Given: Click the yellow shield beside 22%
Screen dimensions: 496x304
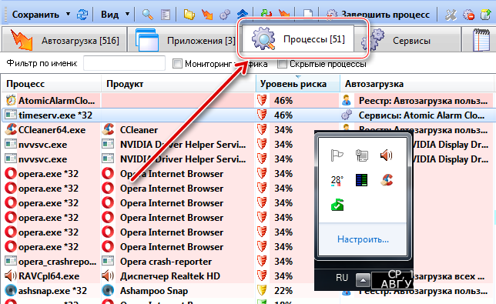Looking at the screenshot, I should point(262,290).
